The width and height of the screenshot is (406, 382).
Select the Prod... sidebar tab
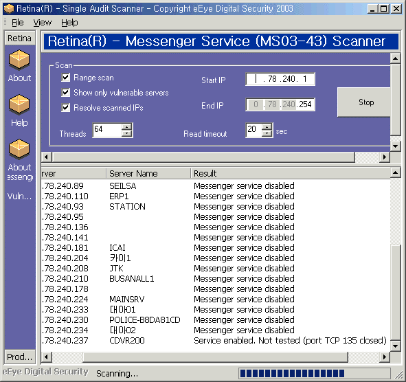tap(20, 357)
